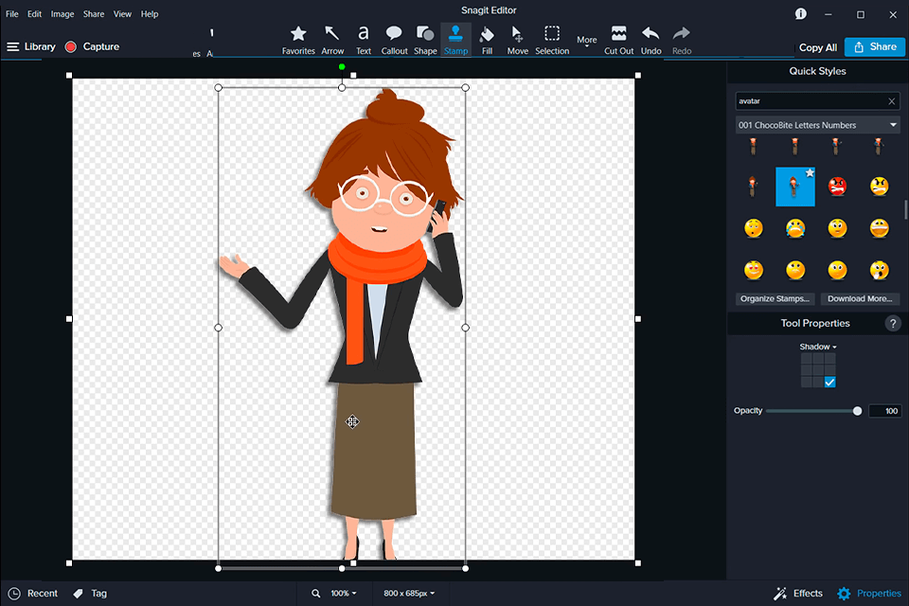Screen dimensions: 909x606
Task: Toggle the Properties panel
Action: 869,594
